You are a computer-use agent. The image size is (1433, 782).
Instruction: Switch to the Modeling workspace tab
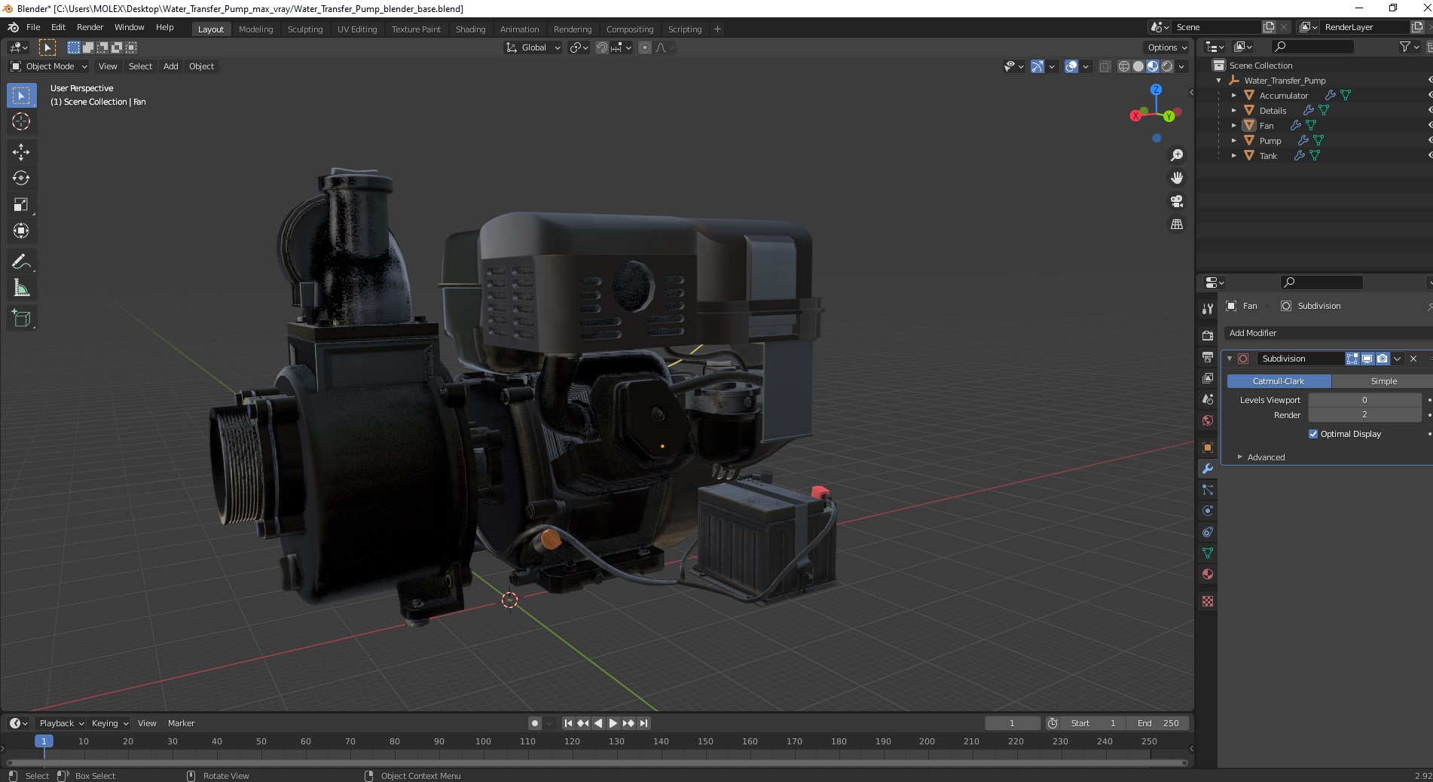pos(255,29)
